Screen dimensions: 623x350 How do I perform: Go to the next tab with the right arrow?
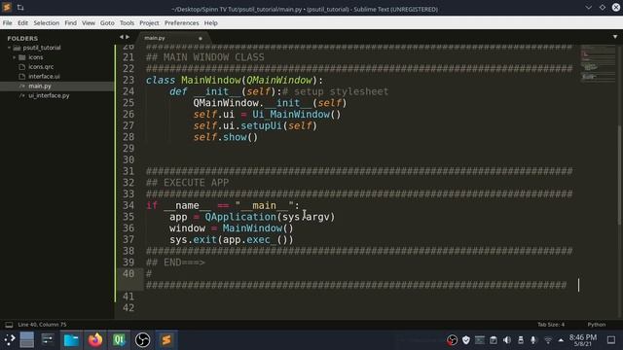(128, 37)
